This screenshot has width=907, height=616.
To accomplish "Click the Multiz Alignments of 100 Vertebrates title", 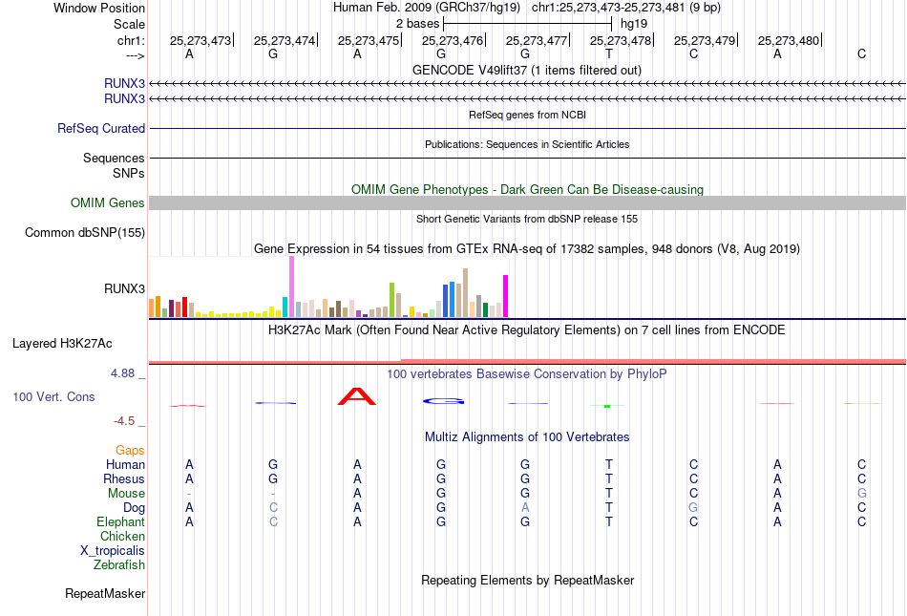I will point(527,436).
